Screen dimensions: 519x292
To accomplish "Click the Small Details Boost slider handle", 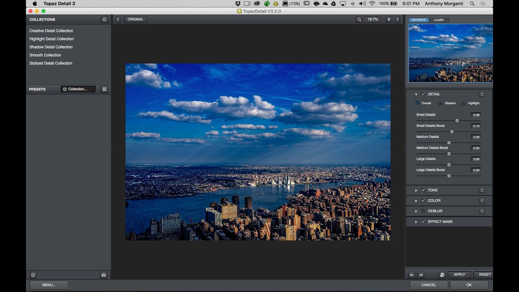I will 452,132.
